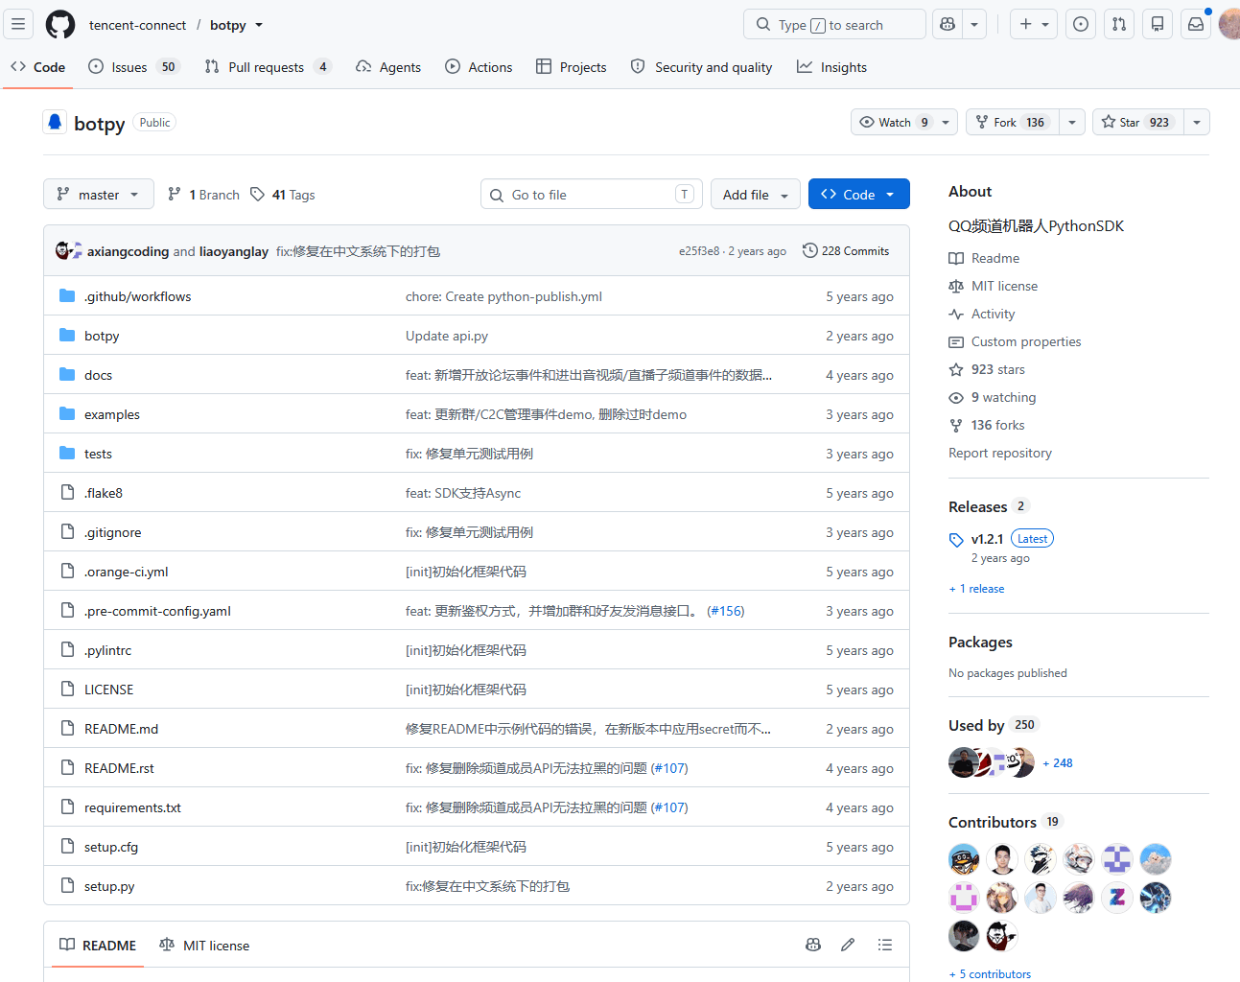This screenshot has width=1240, height=982.
Task: Open the Actions tab
Action: click(x=479, y=67)
